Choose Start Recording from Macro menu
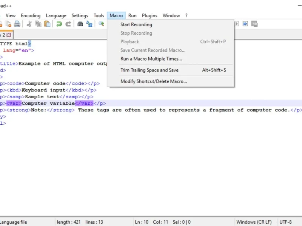The height and width of the screenshot is (226, 302). (x=171, y=24)
